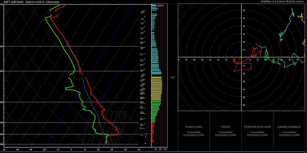Select the Theta-E inset panel
The height and width of the screenshot is (153, 307).
[x=225, y=131]
